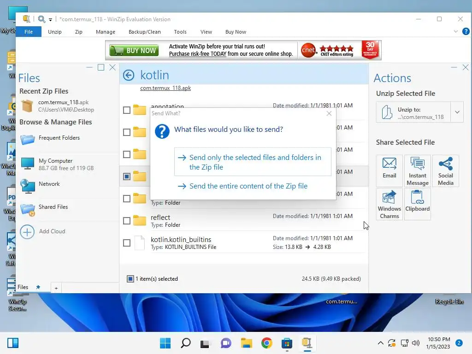Copy share link to Clipboard icon
The width and height of the screenshot is (472, 354).
click(417, 204)
